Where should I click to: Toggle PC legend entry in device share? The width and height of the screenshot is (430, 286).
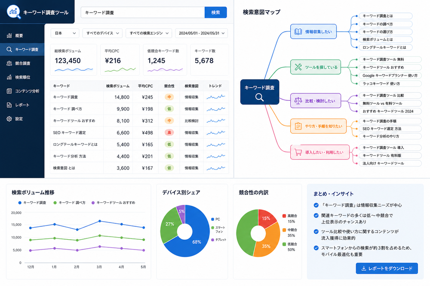tap(215, 219)
